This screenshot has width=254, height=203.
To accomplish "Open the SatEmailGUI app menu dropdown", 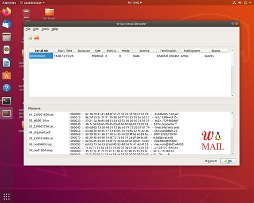I will point(32,3).
